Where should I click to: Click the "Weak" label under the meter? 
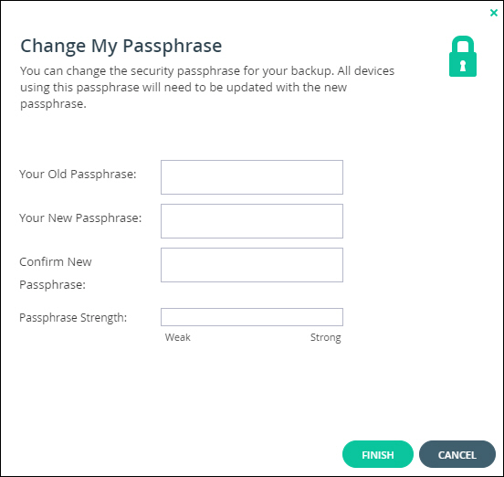[177, 337]
